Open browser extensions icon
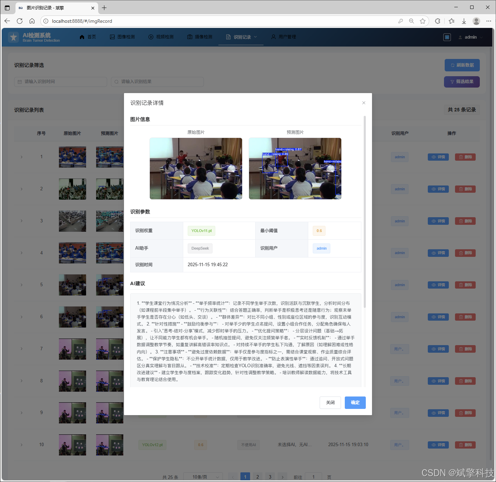This screenshot has width=496, height=482. pos(437,21)
